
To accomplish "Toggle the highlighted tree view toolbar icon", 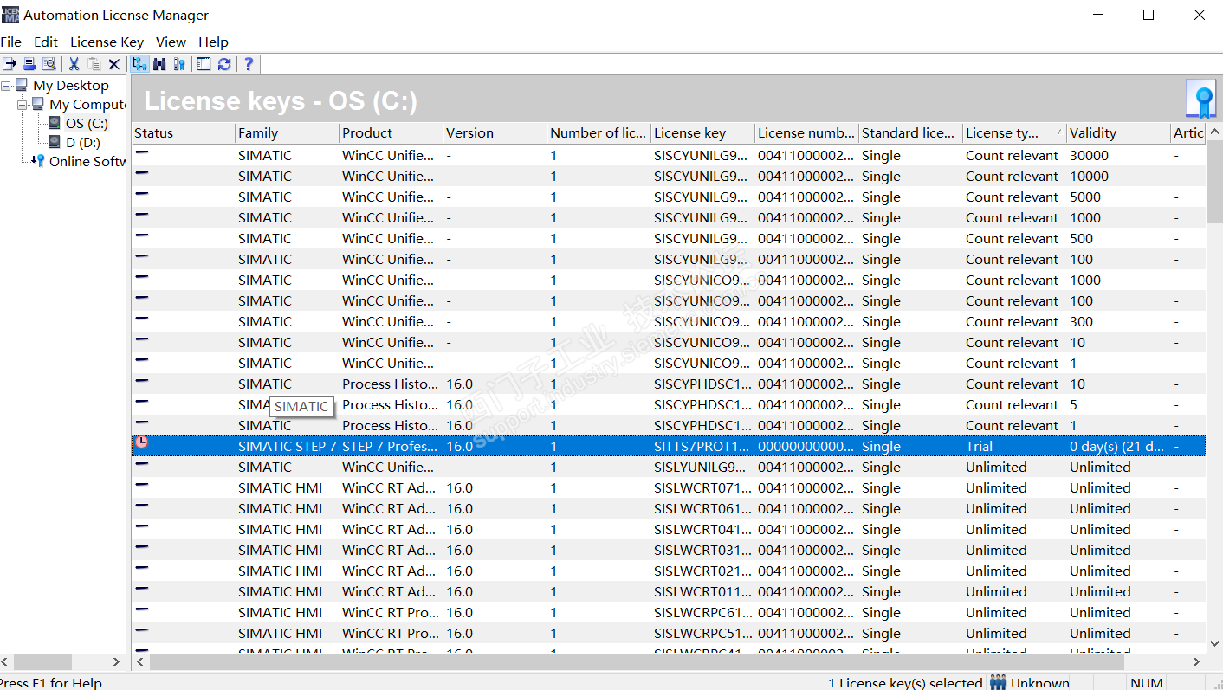I will coord(139,64).
